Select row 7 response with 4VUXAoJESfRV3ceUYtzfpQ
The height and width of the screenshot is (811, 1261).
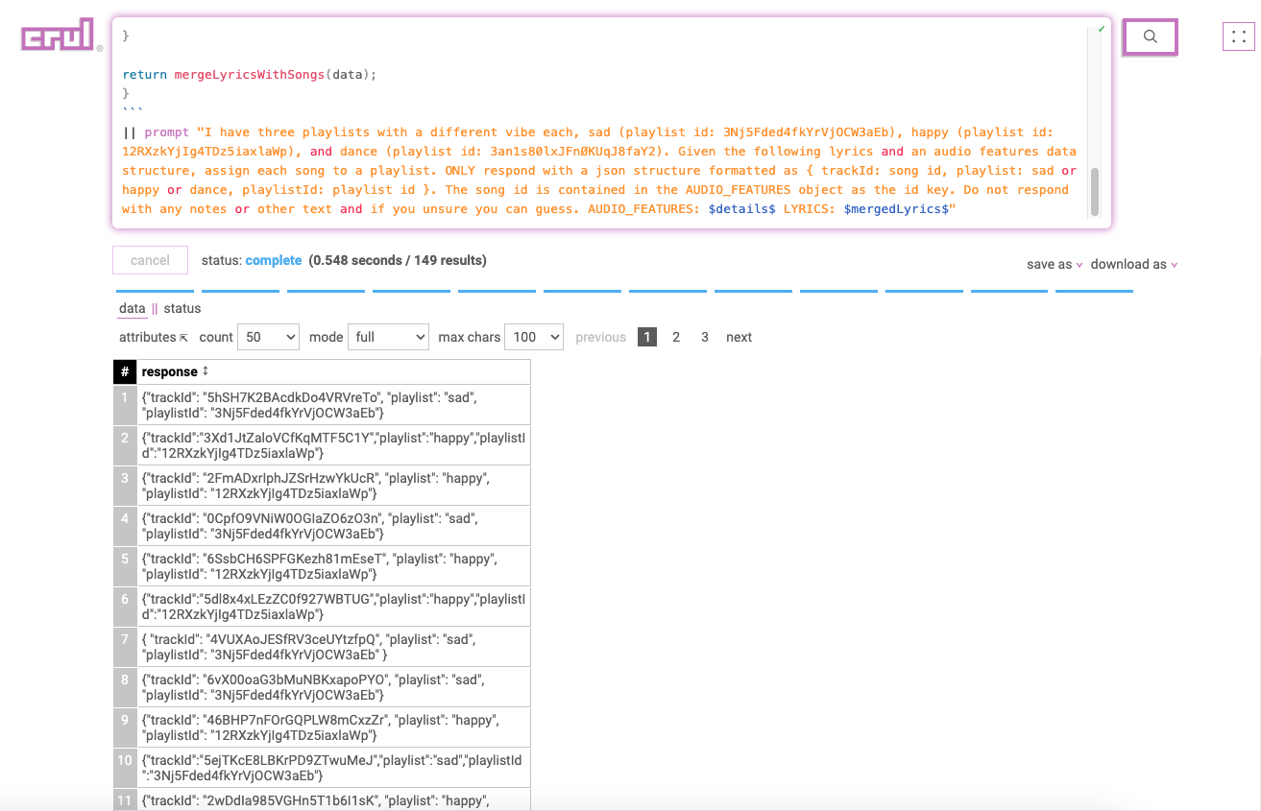(x=333, y=646)
